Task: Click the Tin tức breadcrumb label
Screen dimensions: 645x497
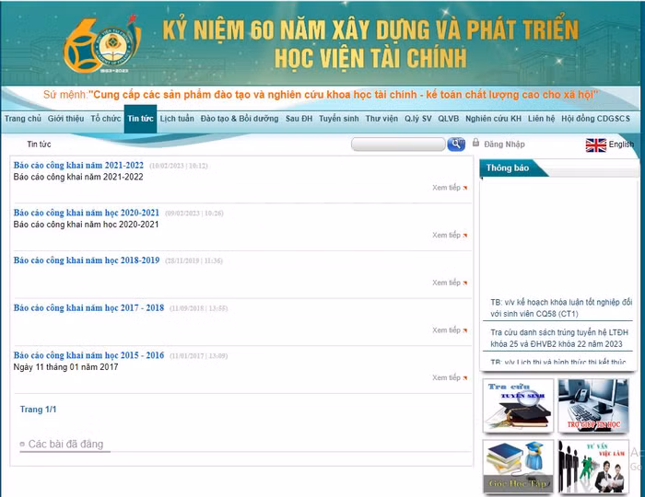Action: point(39,144)
